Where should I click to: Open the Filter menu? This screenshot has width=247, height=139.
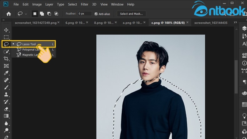point(84,4)
